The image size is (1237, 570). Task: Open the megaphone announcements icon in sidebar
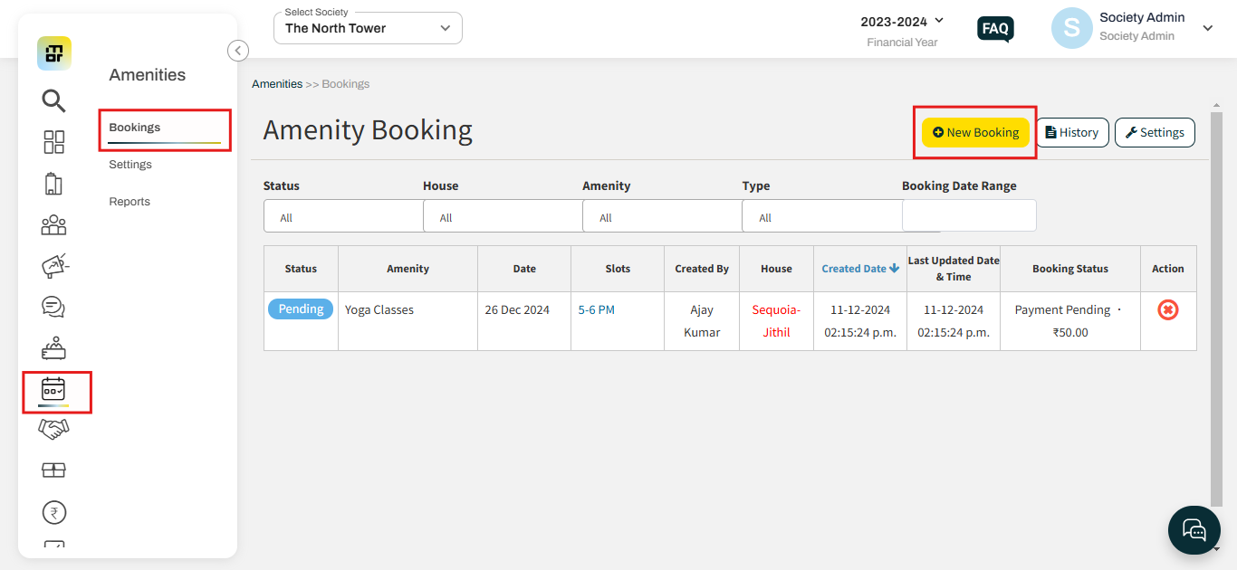click(54, 266)
